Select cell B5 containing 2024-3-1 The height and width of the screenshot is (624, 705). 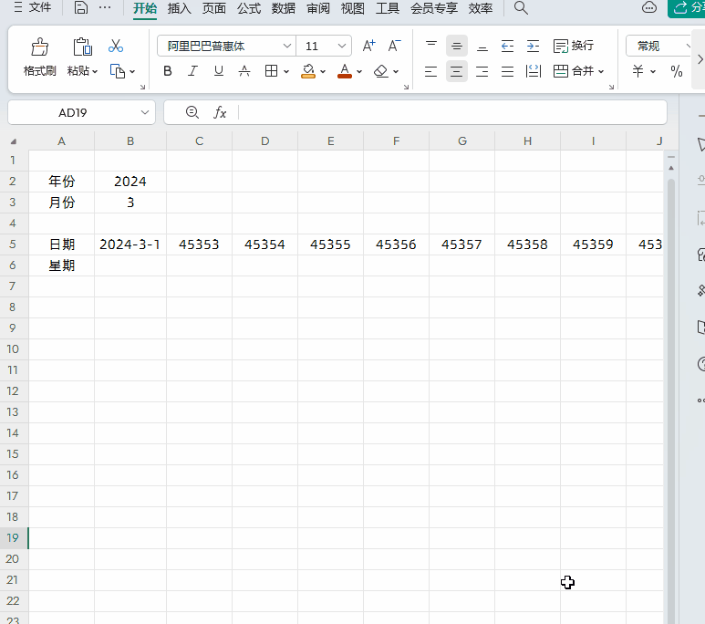point(130,244)
